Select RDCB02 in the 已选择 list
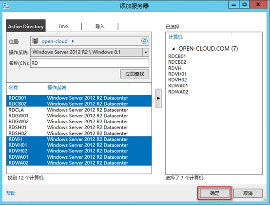The height and width of the screenshot is (205, 270). 177,62
